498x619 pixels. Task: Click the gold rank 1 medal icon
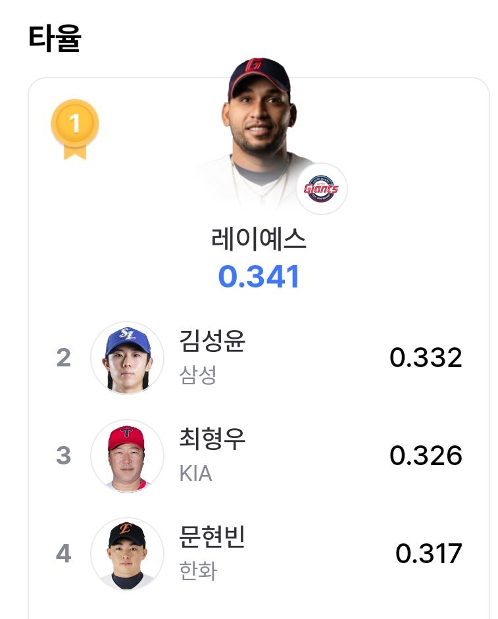click(74, 130)
